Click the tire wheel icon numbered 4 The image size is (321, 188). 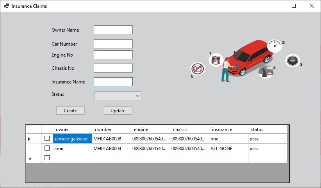[266, 72]
